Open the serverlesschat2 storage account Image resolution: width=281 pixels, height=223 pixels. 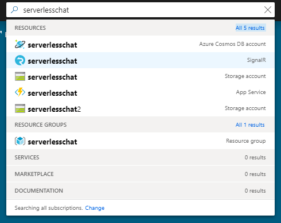coord(140,108)
